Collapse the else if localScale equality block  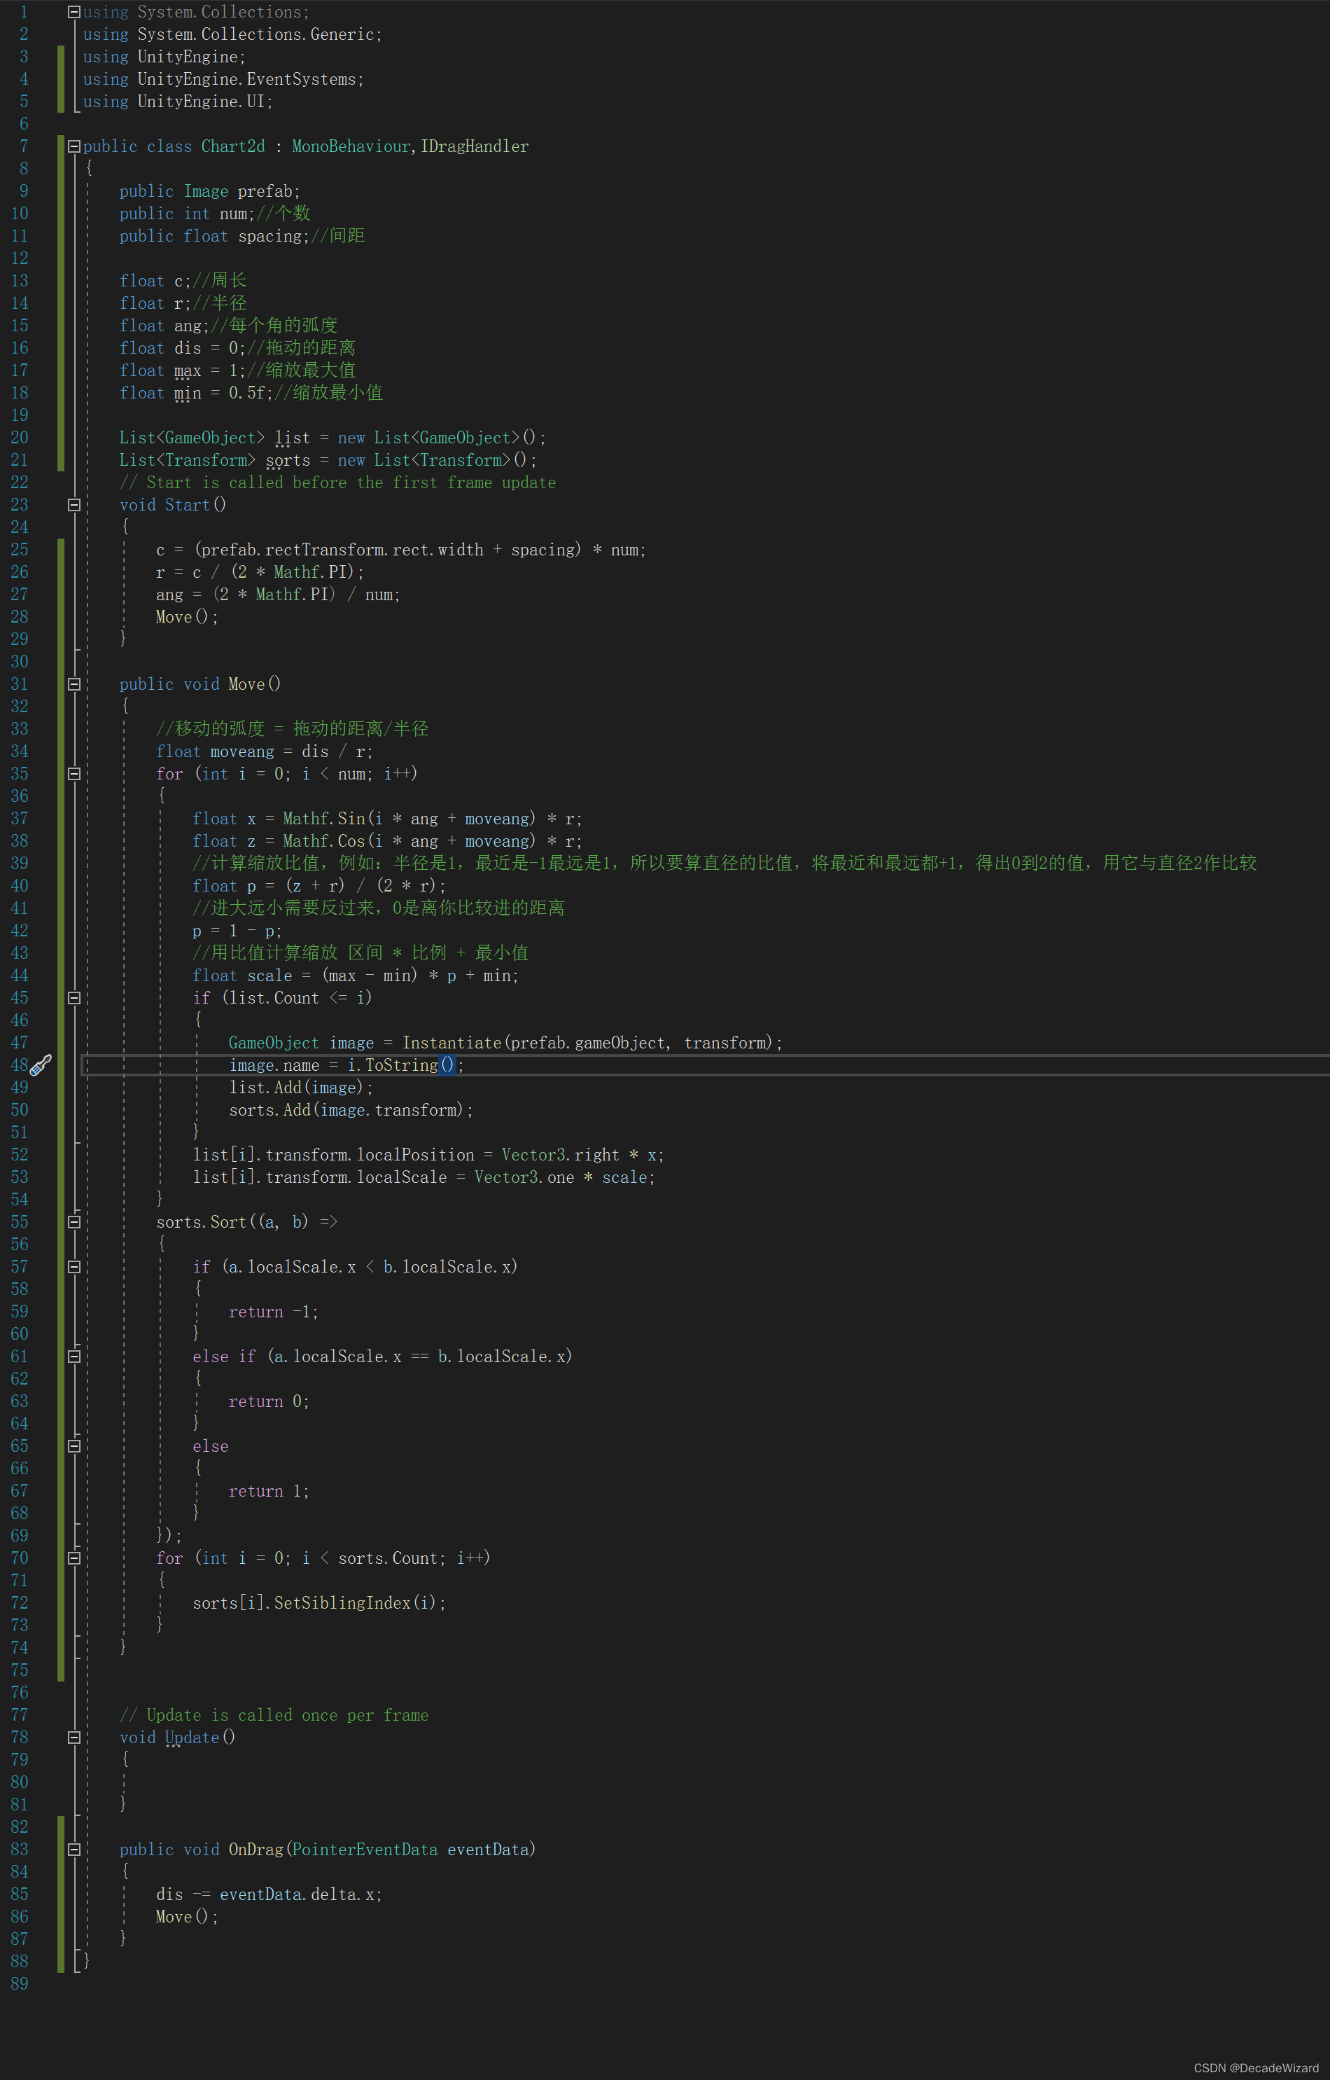[74, 1356]
